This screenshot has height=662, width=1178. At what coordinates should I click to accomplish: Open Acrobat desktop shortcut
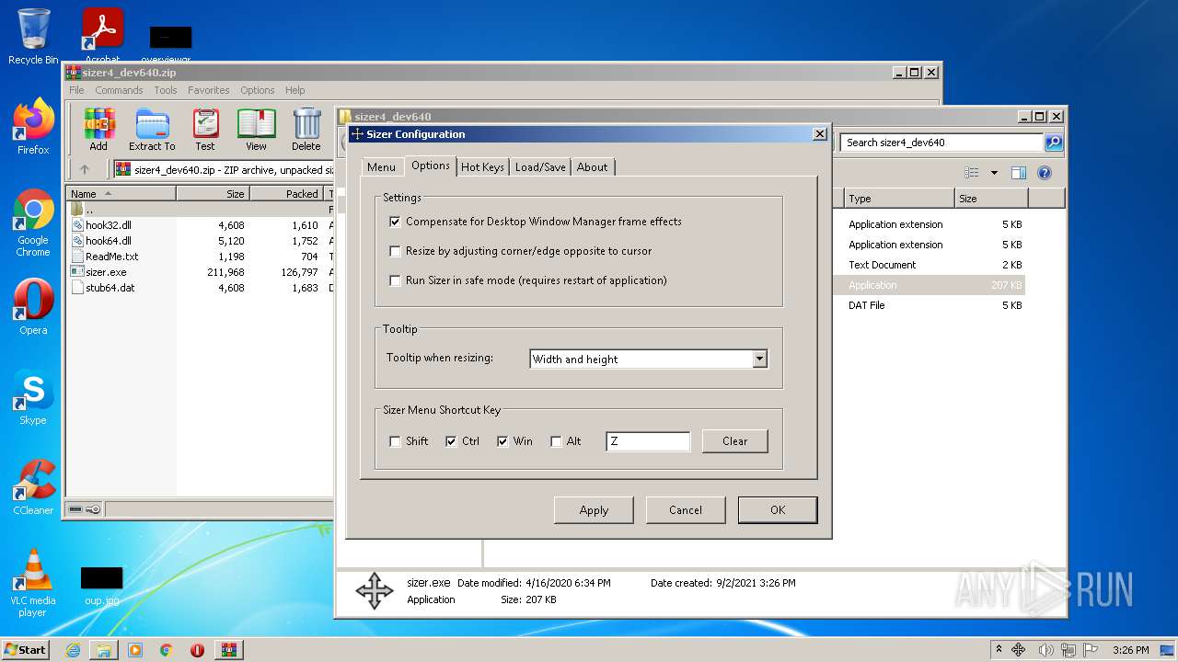click(x=102, y=35)
